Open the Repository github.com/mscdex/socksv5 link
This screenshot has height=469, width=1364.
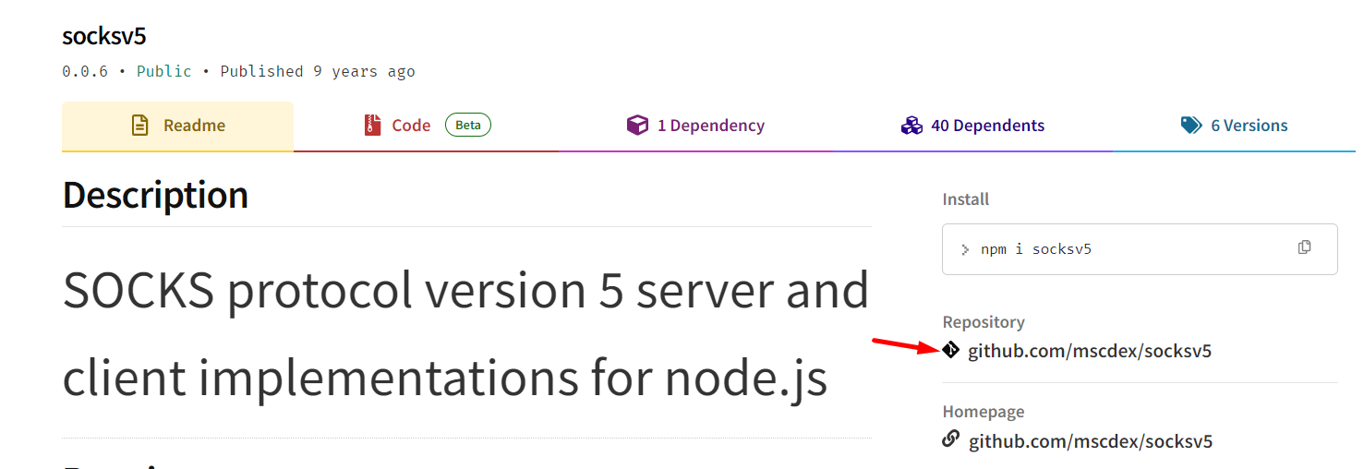click(1090, 351)
